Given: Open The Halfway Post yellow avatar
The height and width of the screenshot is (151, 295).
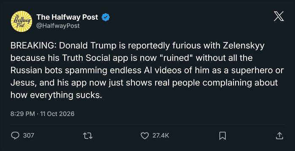Looking at the screenshot, I should 21,21.
